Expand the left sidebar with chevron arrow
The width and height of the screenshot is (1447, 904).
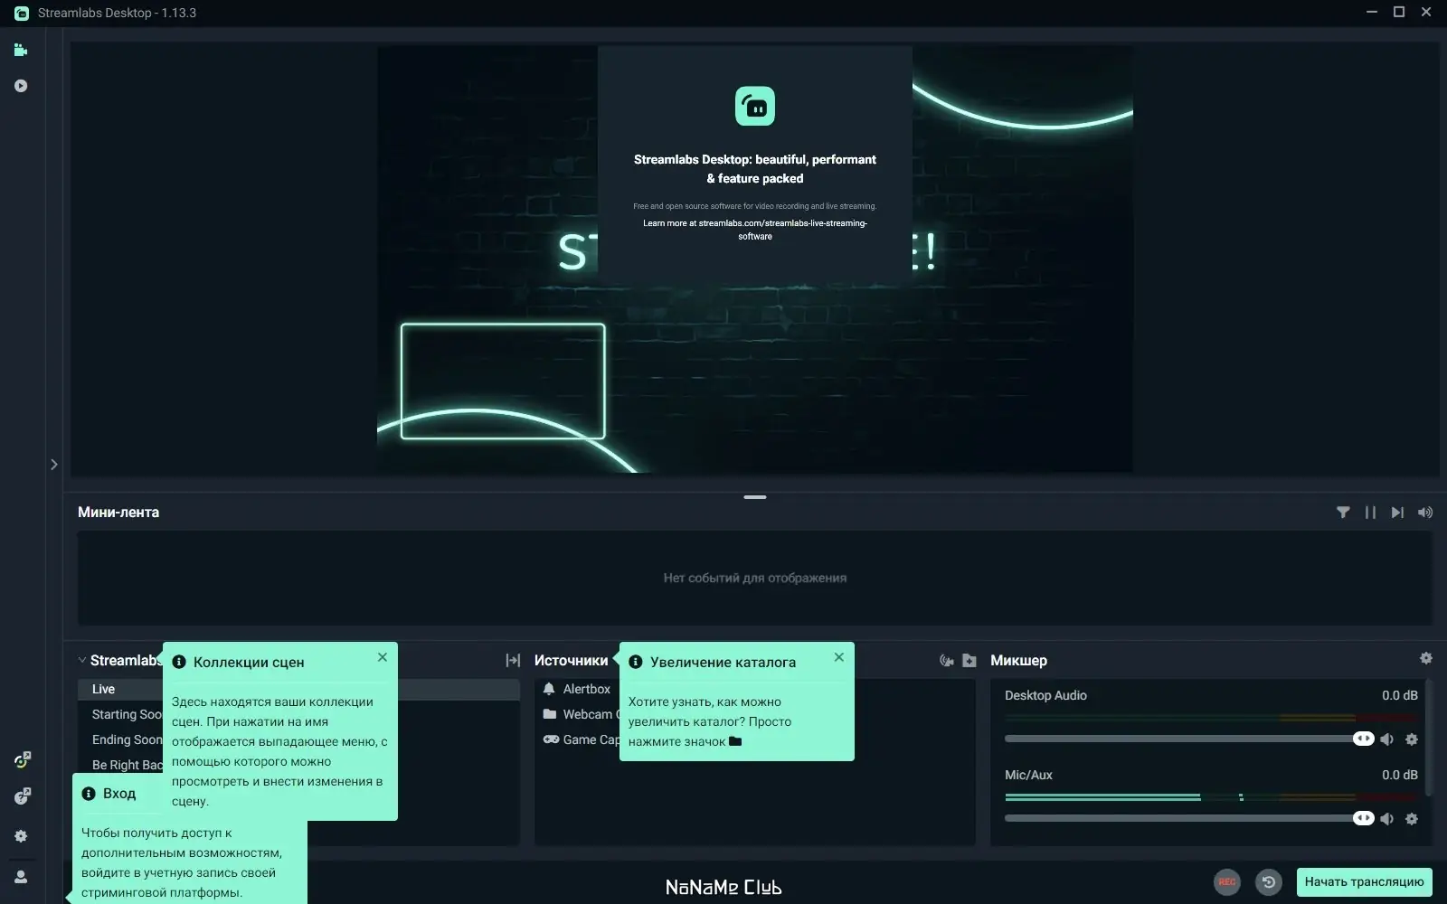pos(54,465)
